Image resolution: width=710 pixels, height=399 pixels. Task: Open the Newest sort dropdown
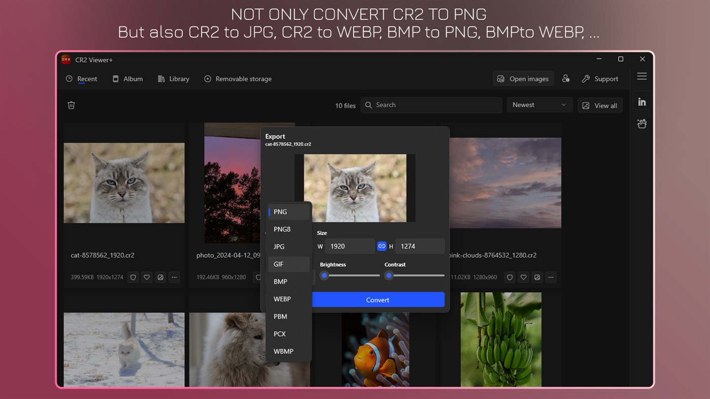(539, 105)
